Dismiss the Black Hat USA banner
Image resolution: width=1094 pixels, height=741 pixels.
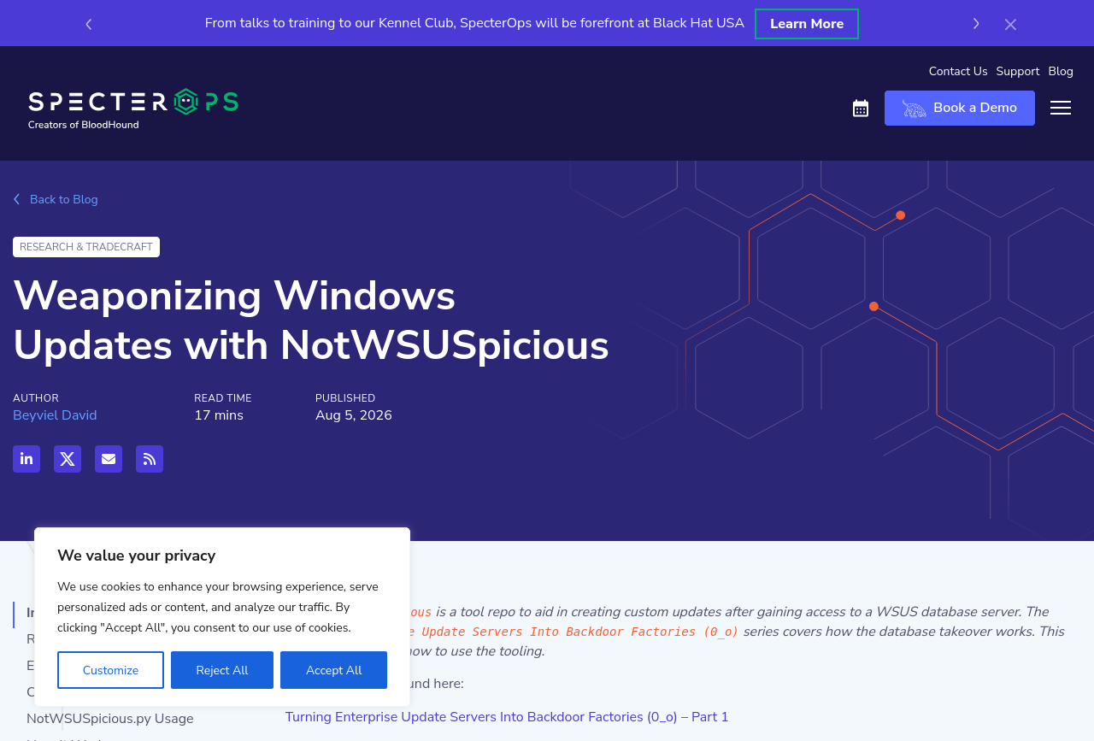1010,24
